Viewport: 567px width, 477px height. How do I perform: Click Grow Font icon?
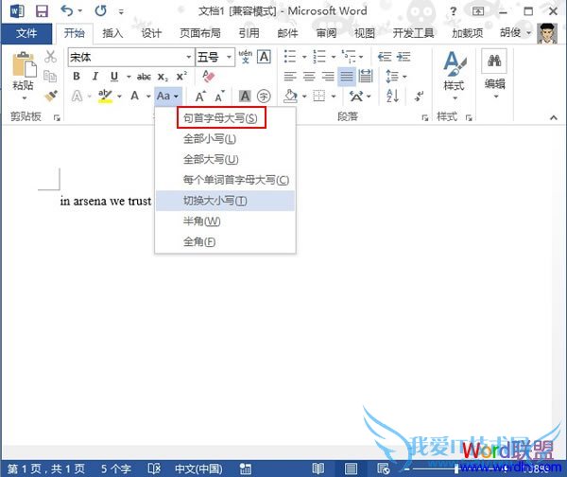pyautogui.click(x=200, y=97)
